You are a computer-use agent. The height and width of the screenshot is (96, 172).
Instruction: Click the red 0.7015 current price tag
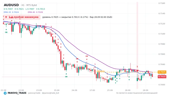(x=162, y=77)
